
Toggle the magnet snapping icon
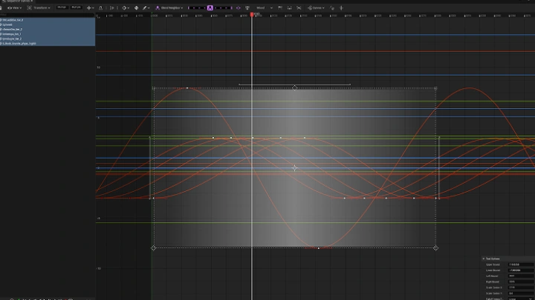pyautogui.click(x=100, y=8)
